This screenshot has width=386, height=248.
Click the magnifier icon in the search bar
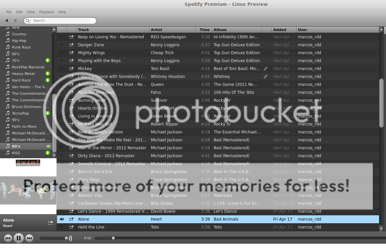tap(28, 20)
